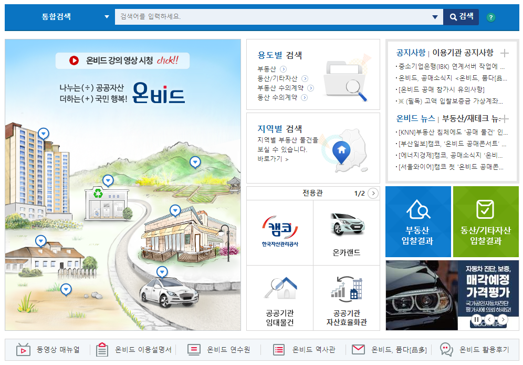Open 부동산 under 용도별 검색
This screenshot has height=365, width=523.
coord(272,69)
